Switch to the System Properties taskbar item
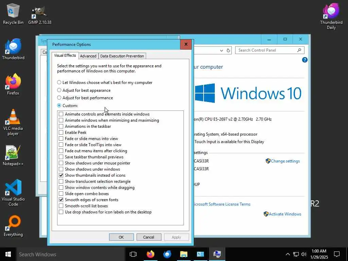This screenshot has height=261, width=348. 217,254
